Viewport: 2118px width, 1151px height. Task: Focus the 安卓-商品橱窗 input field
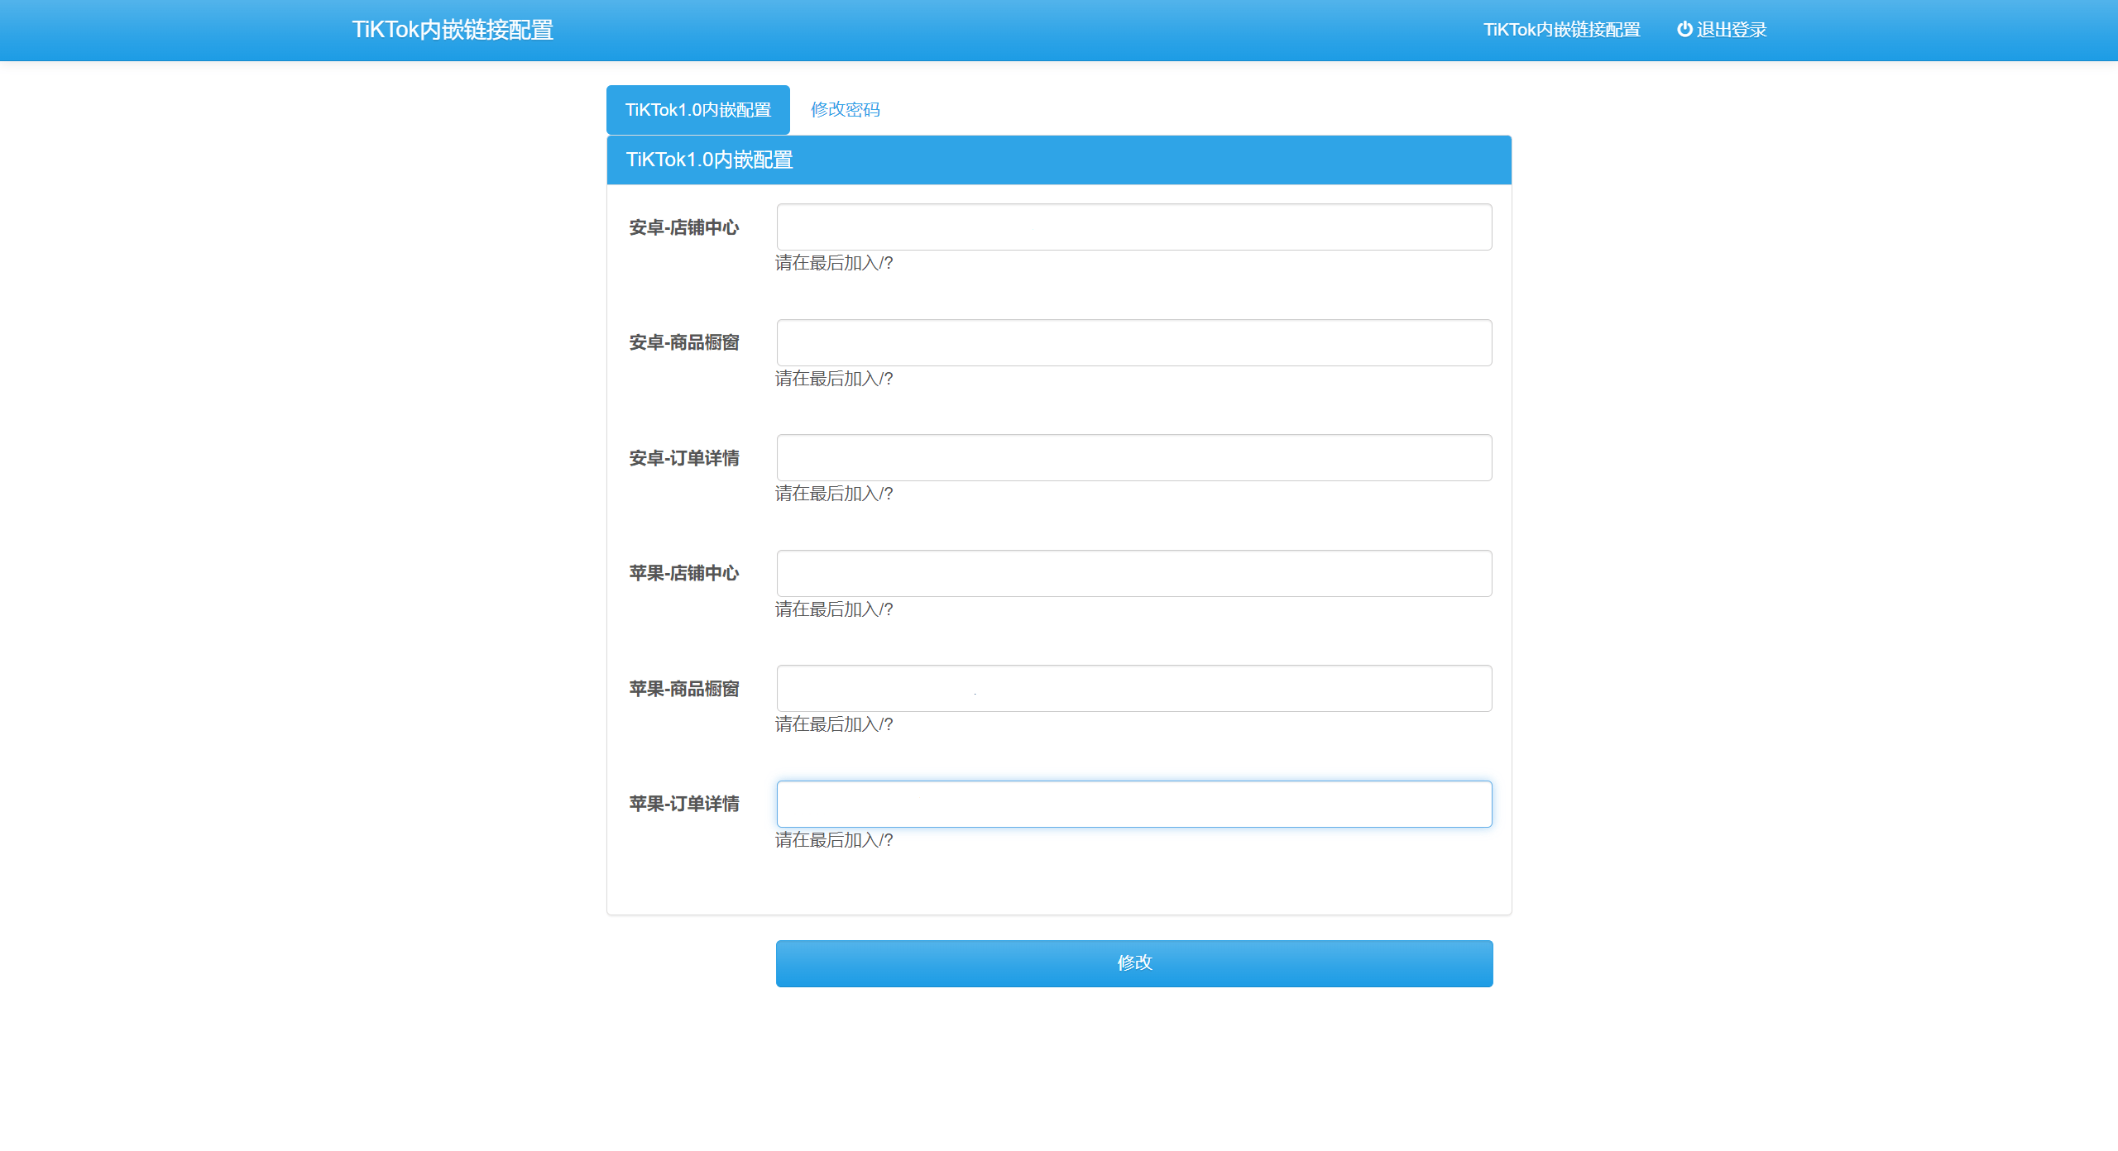point(1133,342)
